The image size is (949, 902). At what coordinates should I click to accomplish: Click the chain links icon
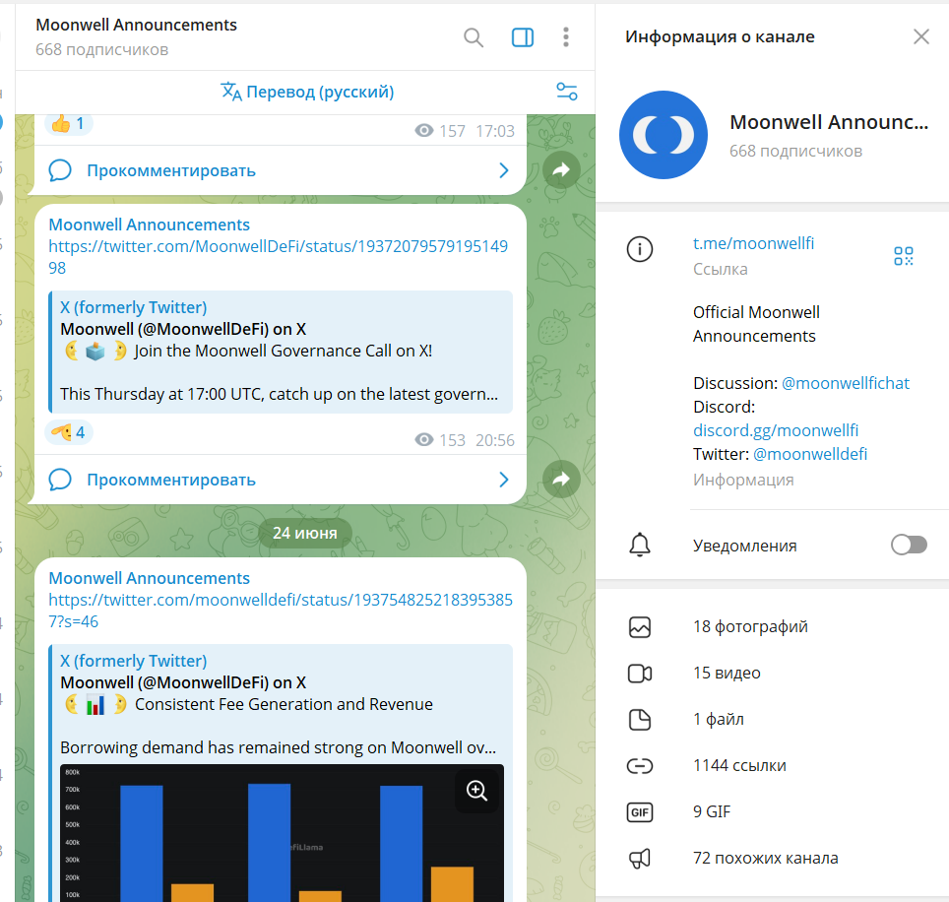click(x=640, y=766)
